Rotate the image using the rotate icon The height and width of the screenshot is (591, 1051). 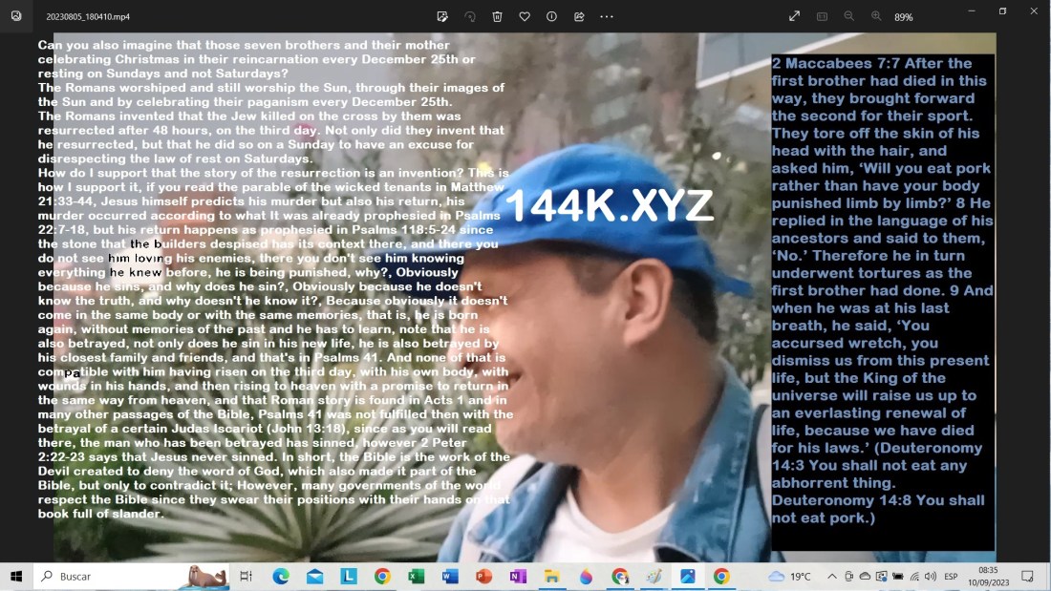(470, 16)
